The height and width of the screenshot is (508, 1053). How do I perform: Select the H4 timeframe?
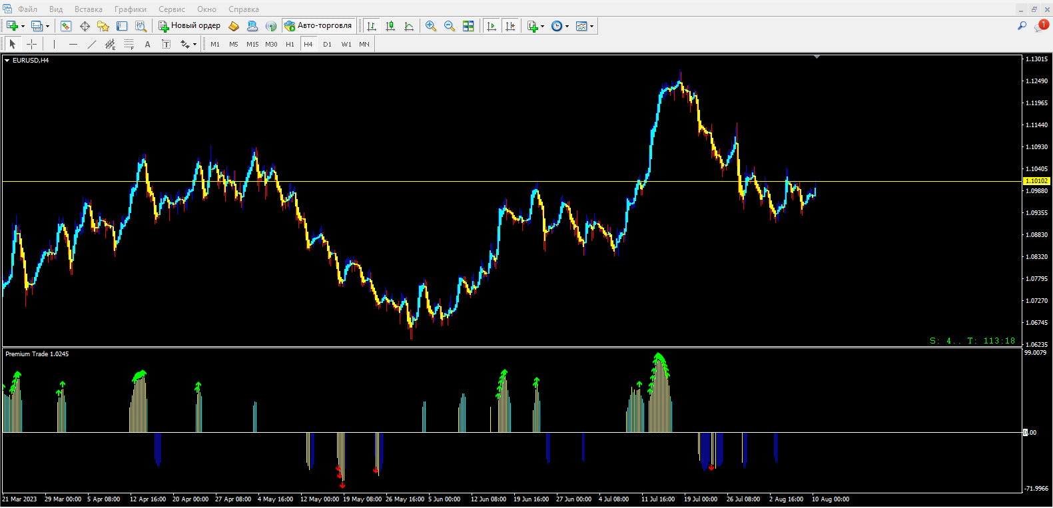click(x=308, y=44)
